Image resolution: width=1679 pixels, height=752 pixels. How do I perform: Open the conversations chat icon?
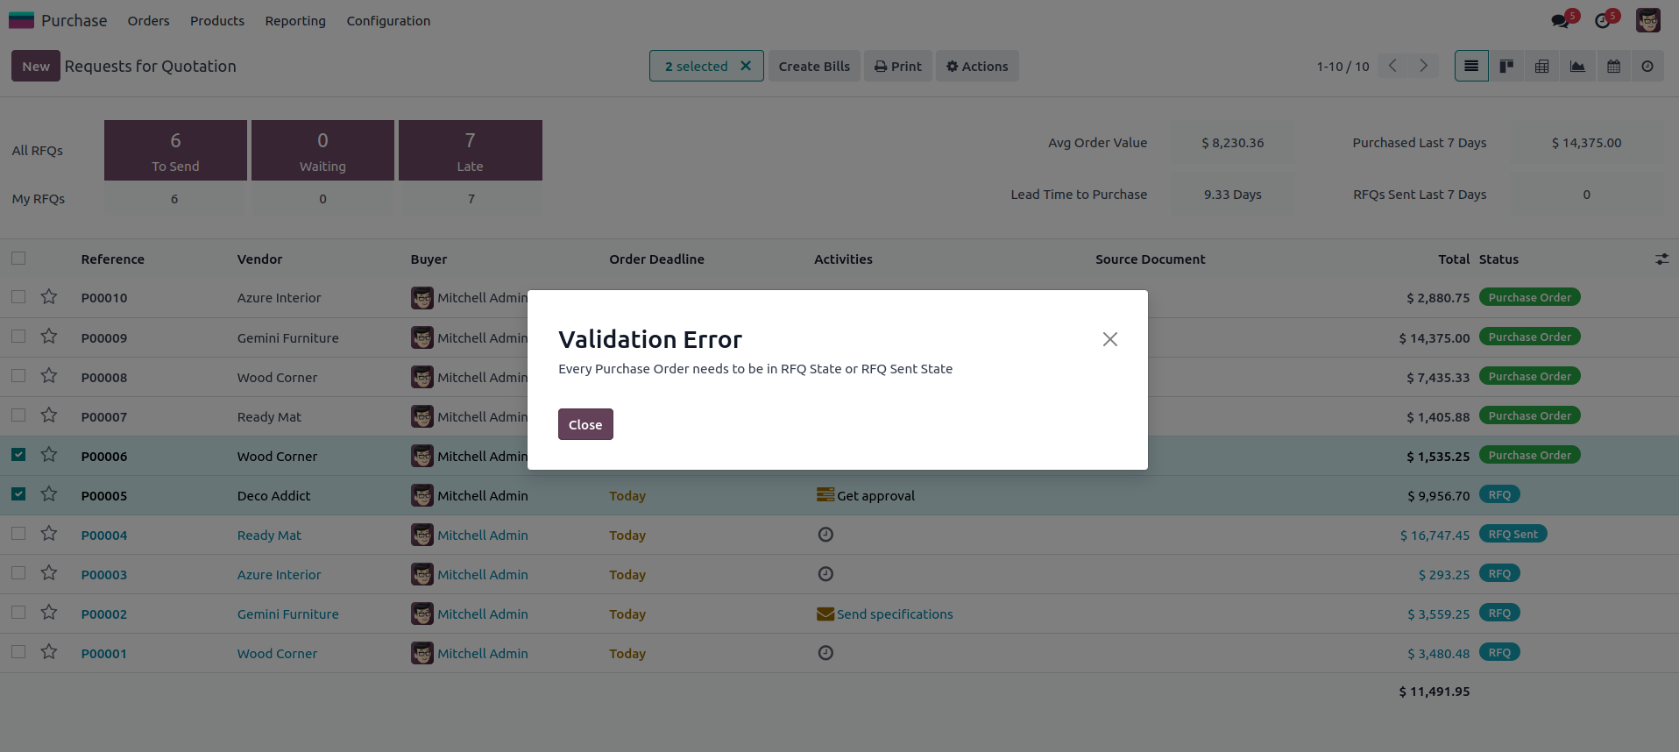click(1560, 20)
